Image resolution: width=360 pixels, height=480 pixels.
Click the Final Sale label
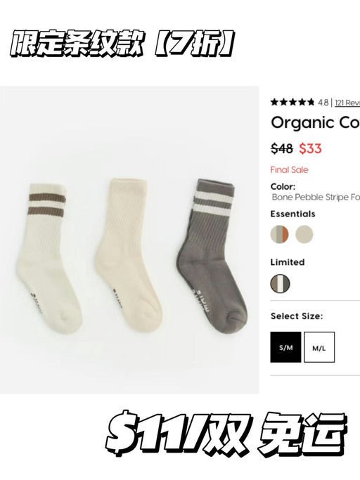click(289, 169)
